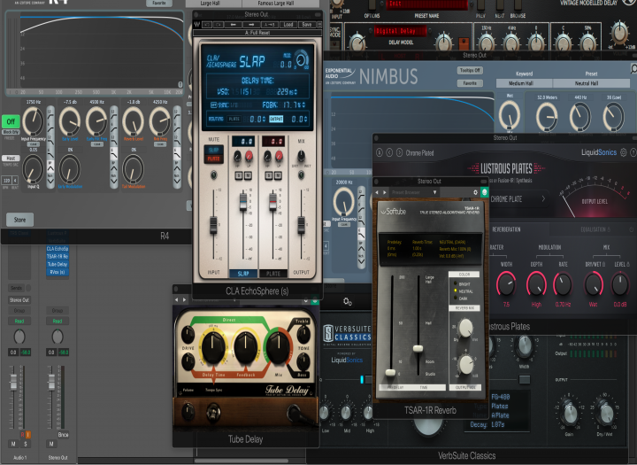Open the CLA EchoSp insert slot on the mixer
The image size is (637, 465).
(x=58, y=249)
